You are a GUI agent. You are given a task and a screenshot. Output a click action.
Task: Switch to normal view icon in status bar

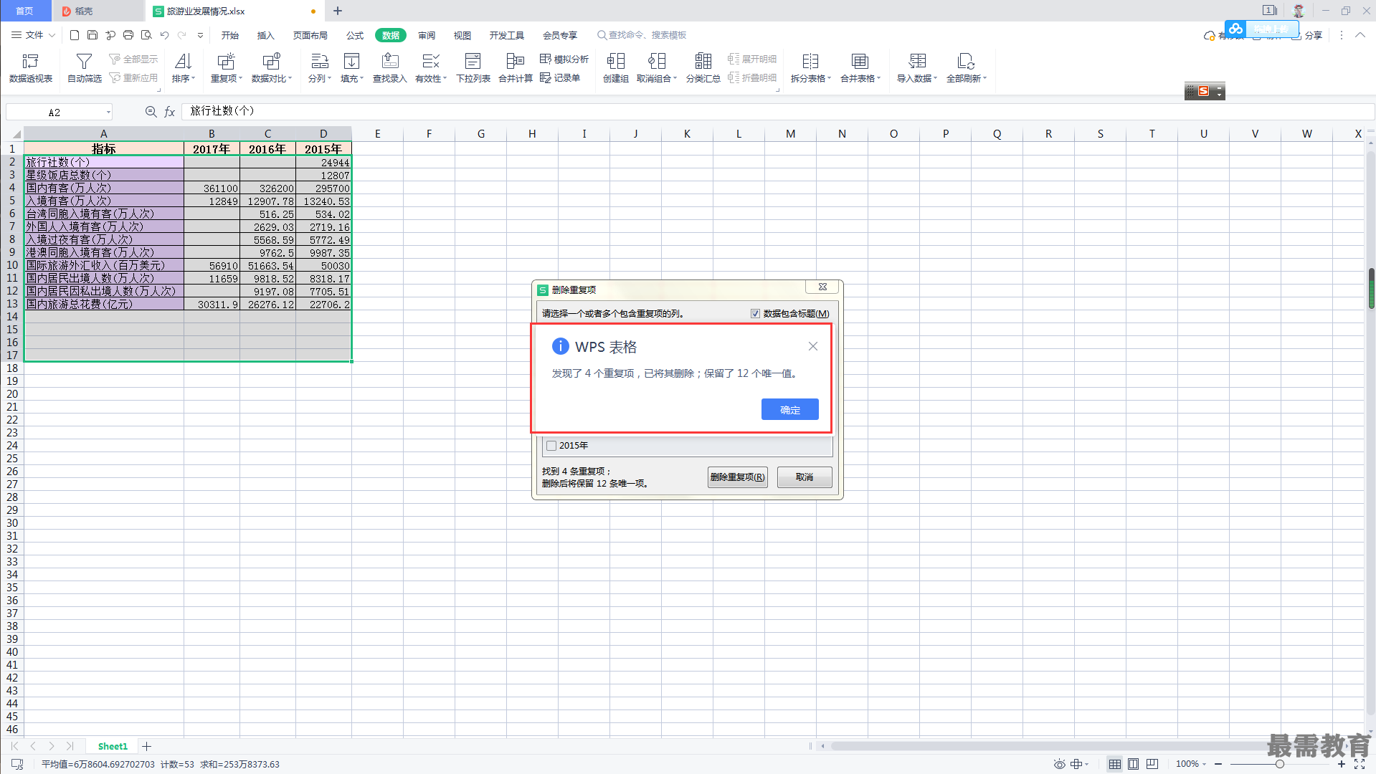coord(1114,764)
